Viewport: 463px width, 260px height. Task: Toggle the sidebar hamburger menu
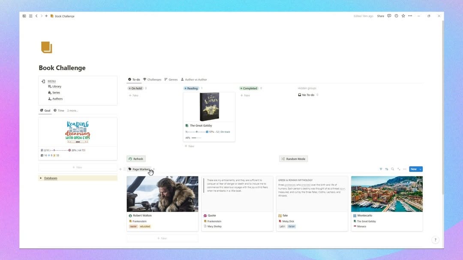tap(31, 16)
